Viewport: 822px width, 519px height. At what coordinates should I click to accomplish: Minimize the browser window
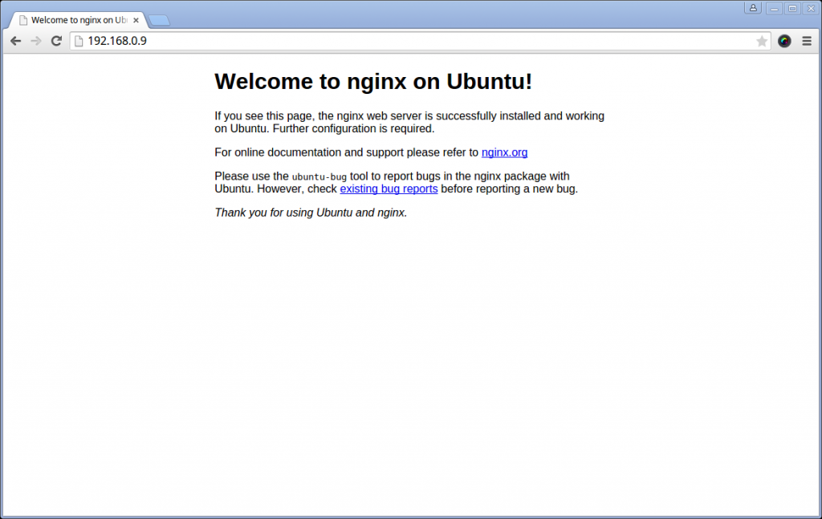(773, 7)
